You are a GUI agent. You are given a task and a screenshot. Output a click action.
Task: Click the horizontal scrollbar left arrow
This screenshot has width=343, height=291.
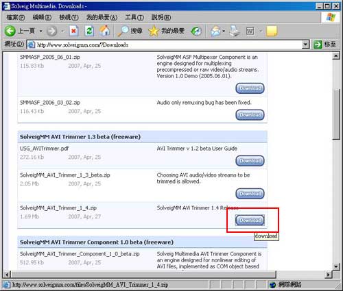[x=7, y=274]
